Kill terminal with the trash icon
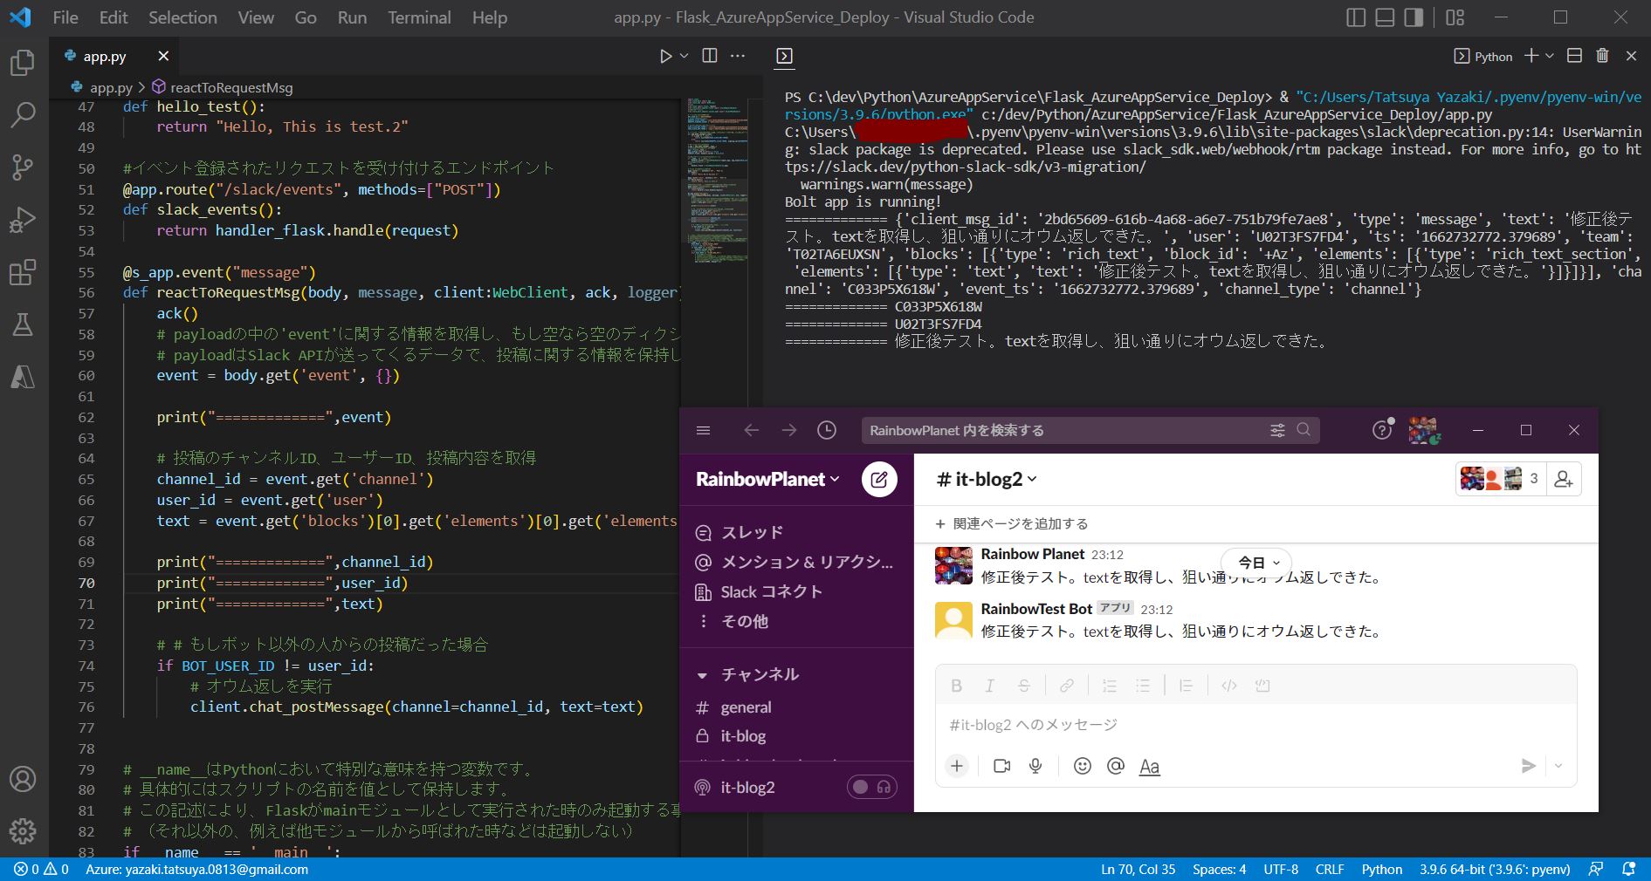The height and width of the screenshot is (881, 1651). (x=1602, y=56)
